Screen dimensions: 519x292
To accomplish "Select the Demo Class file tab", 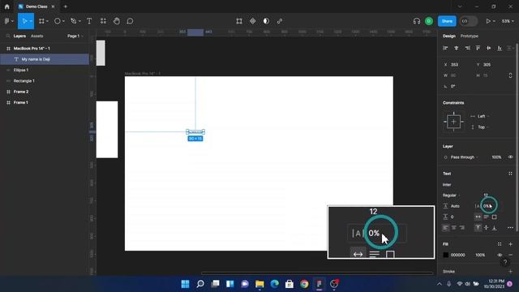I will click(x=36, y=6).
